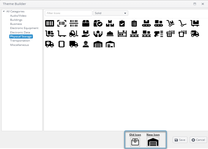This screenshot has width=208, height=149.
Task: Select the scanner with keypad icon
Action: [x=170, y=34]
